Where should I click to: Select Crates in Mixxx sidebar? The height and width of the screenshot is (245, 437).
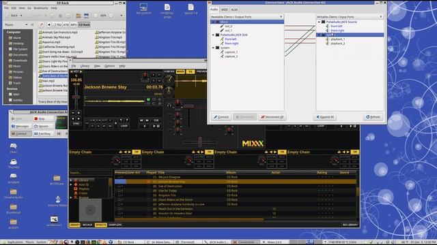[x=83, y=193]
